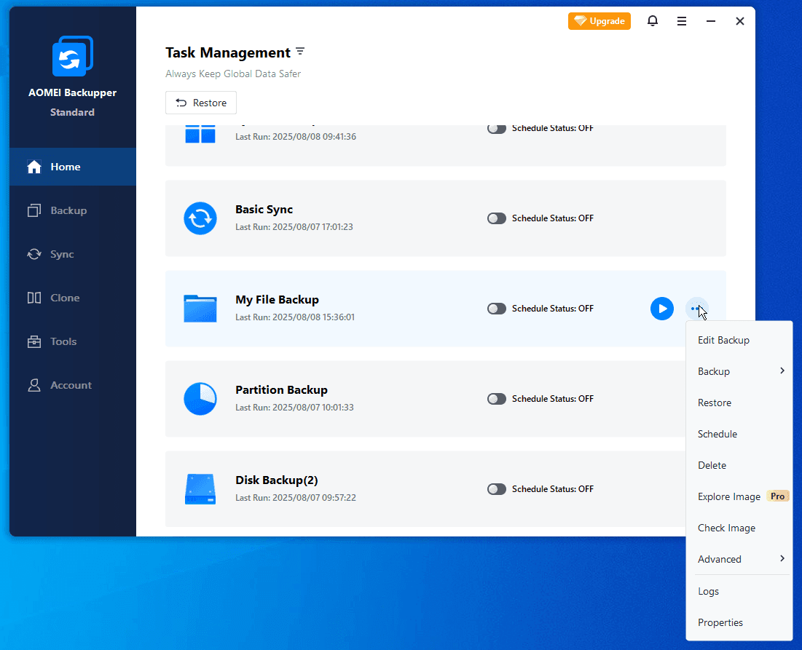Expand the Advanced submenu
Viewport: 802px width, 650px height.
[x=739, y=559]
